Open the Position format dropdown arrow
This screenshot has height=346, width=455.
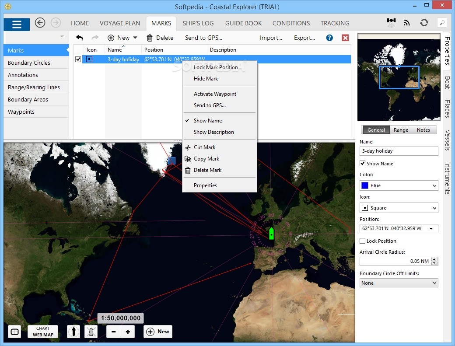(x=431, y=228)
